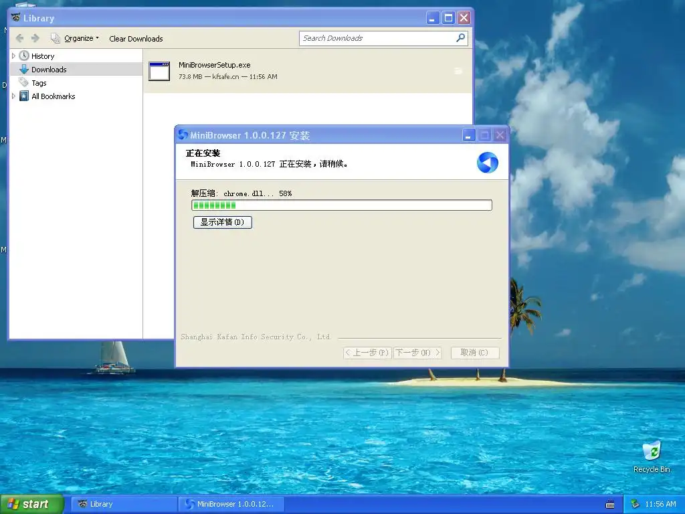Click the system tray network icon
685x514 pixels.
click(x=635, y=505)
